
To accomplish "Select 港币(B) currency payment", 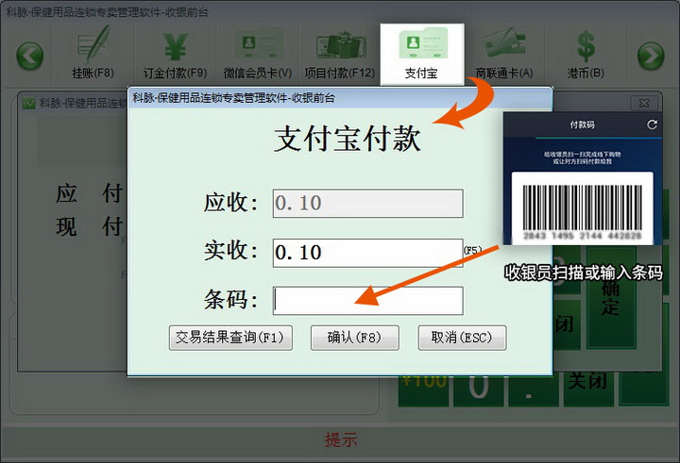I will tap(586, 53).
